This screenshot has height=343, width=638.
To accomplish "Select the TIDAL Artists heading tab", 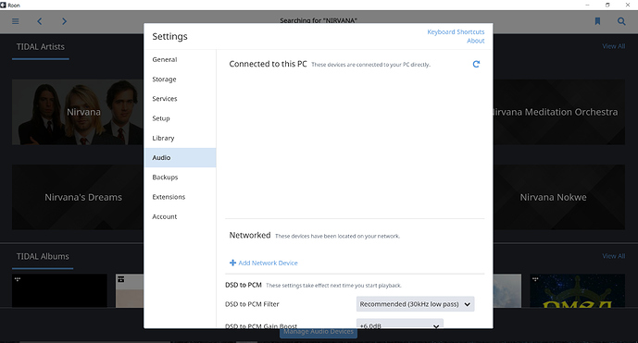I will click(x=41, y=47).
